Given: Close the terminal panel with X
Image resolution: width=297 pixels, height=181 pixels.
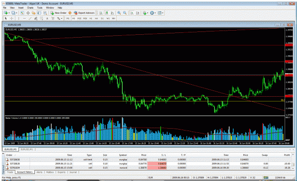Looking at the screenshot, I should [3, 153].
